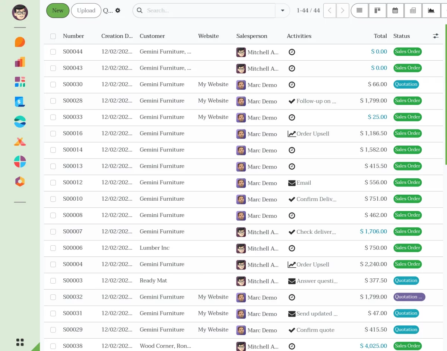The width and height of the screenshot is (447, 351).
Task: Open the graph view
Action: tap(431, 10)
